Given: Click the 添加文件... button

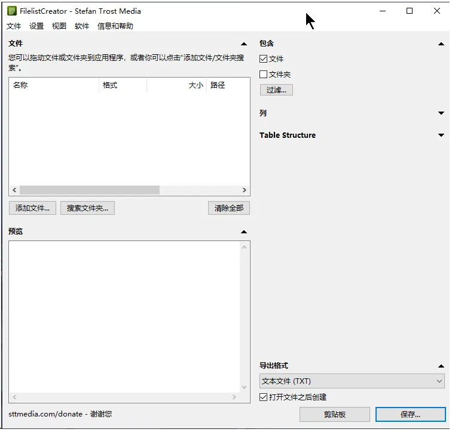Looking at the screenshot, I should (32, 208).
